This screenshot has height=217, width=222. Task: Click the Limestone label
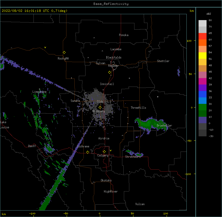tap(39, 92)
